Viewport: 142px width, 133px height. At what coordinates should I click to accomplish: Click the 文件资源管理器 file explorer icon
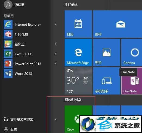point(6,119)
